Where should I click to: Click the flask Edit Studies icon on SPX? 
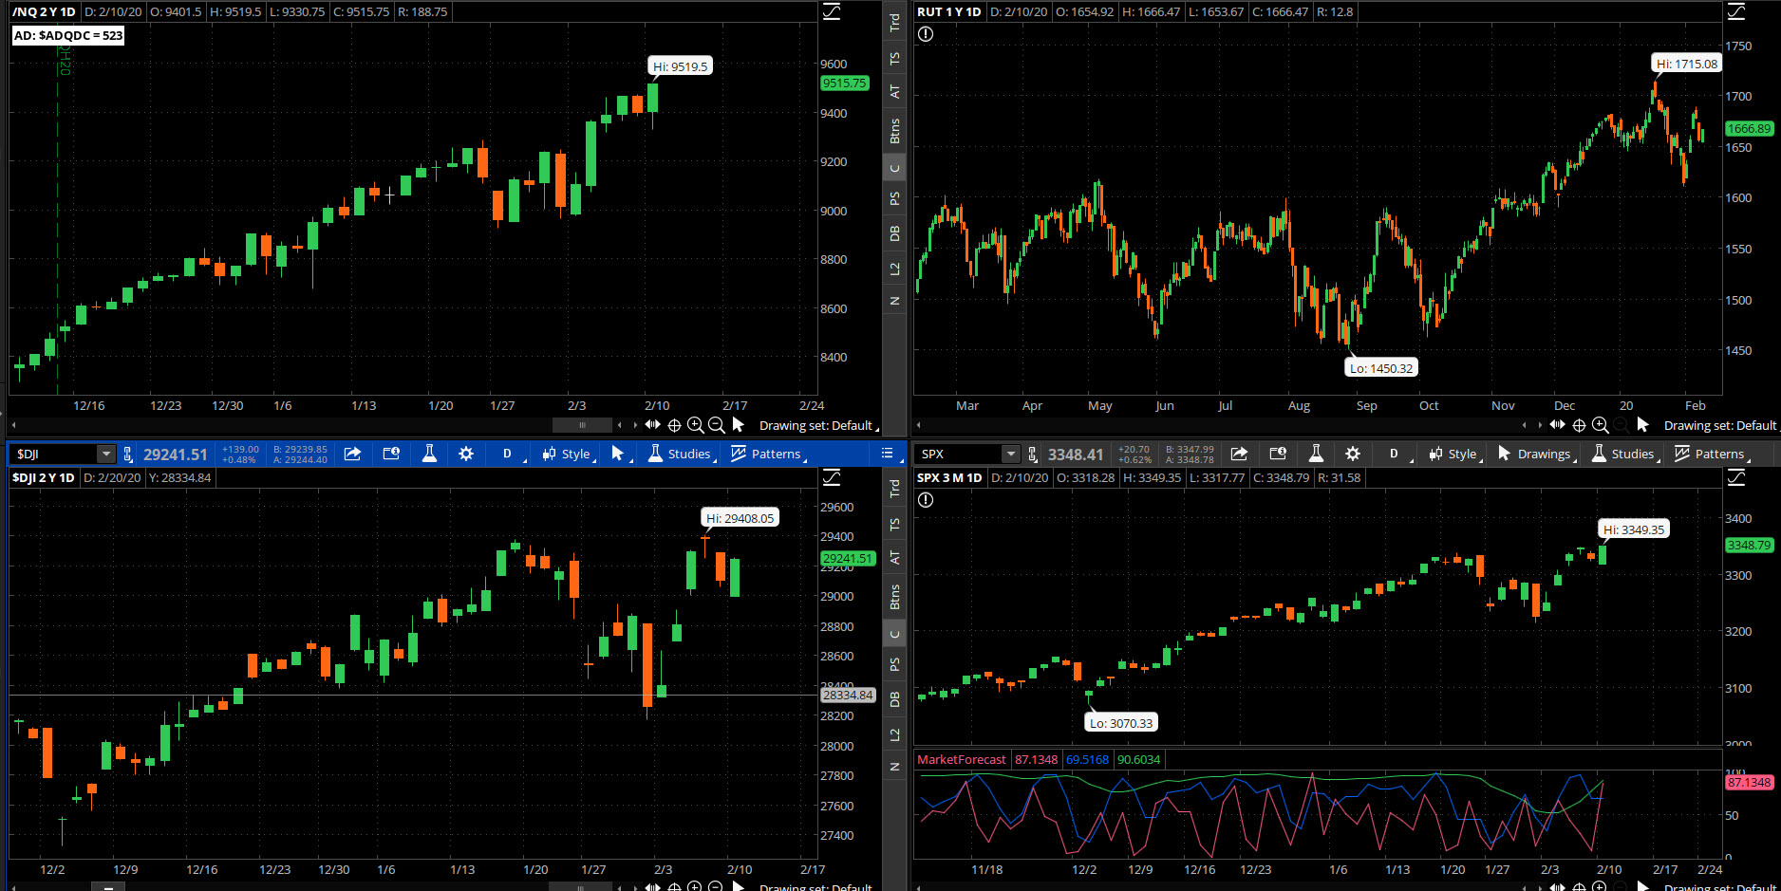pyautogui.click(x=1316, y=454)
